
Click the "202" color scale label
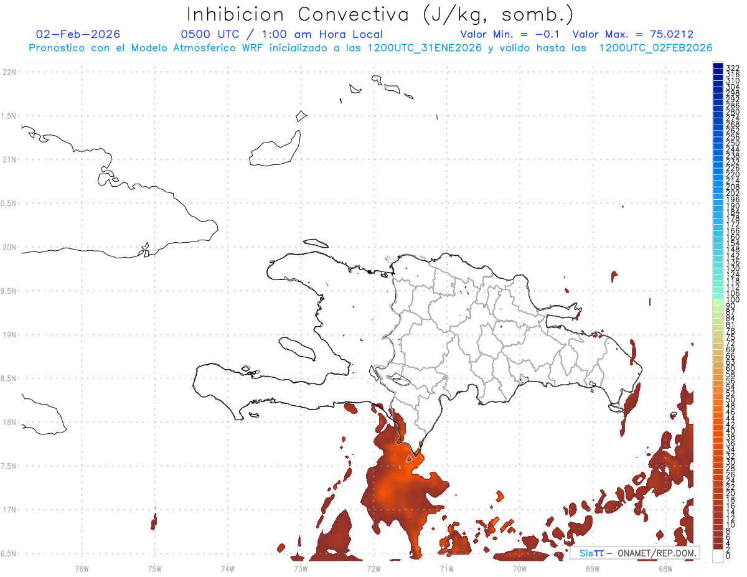coord(733,193)
